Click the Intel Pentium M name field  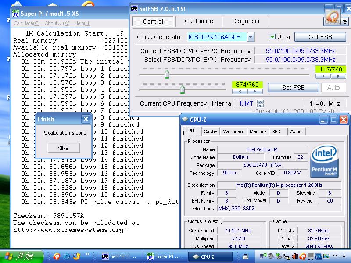point(262,149)
